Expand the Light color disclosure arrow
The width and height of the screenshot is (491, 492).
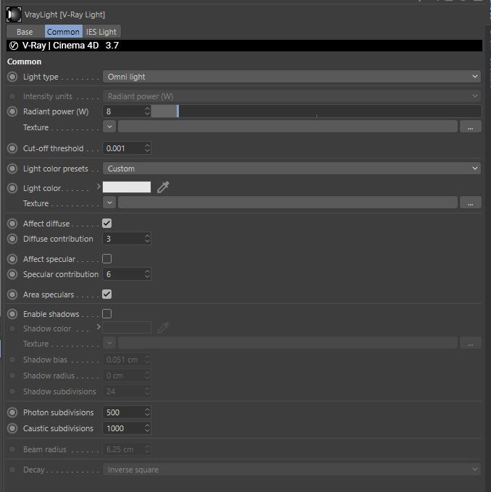(x=98, y=187)
